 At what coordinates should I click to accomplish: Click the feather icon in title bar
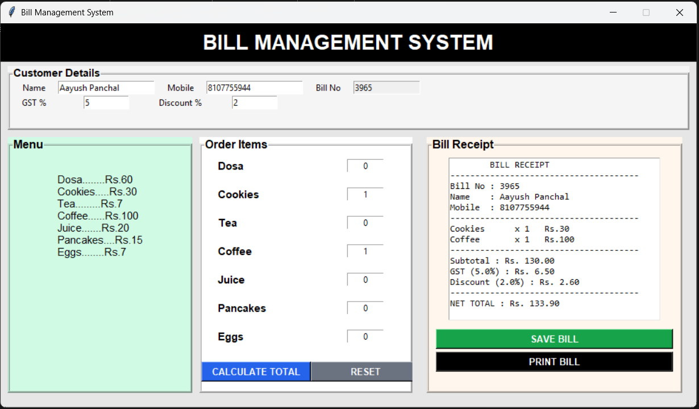point(11,12)
